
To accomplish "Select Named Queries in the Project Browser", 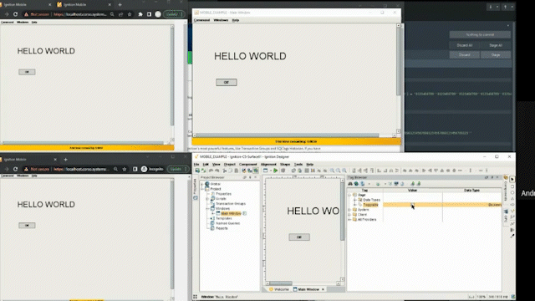I will [227, 223].
